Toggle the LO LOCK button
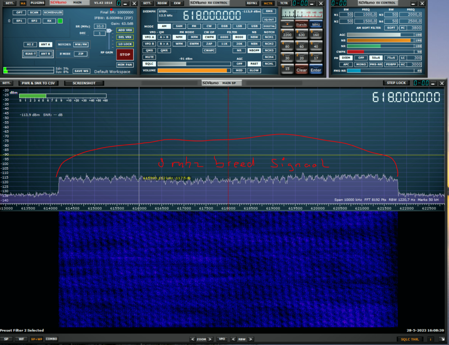This screenshot has height=345, width=449. (125, 44)
